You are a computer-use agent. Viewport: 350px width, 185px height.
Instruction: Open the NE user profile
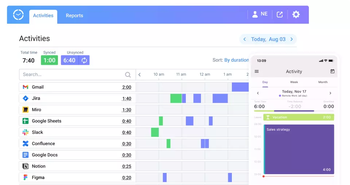pos(260,14)
